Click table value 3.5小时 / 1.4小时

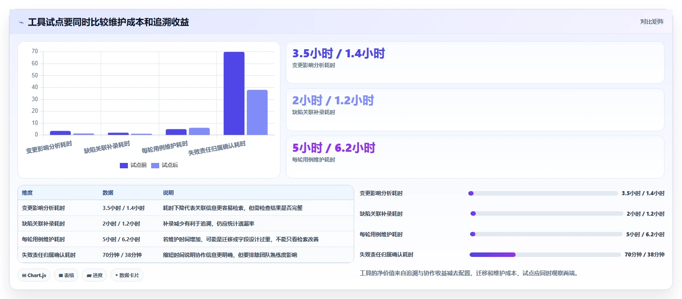123,208
